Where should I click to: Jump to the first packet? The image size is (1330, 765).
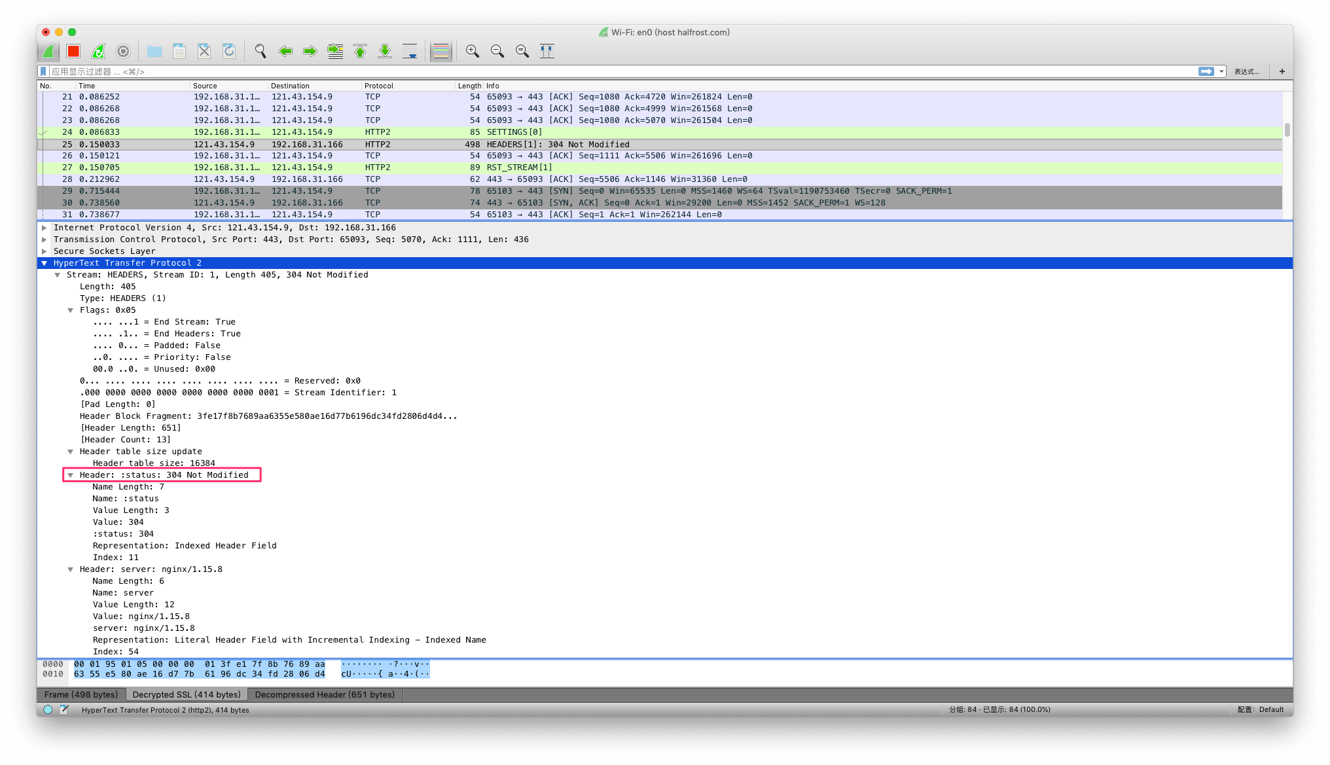(360, 51)
